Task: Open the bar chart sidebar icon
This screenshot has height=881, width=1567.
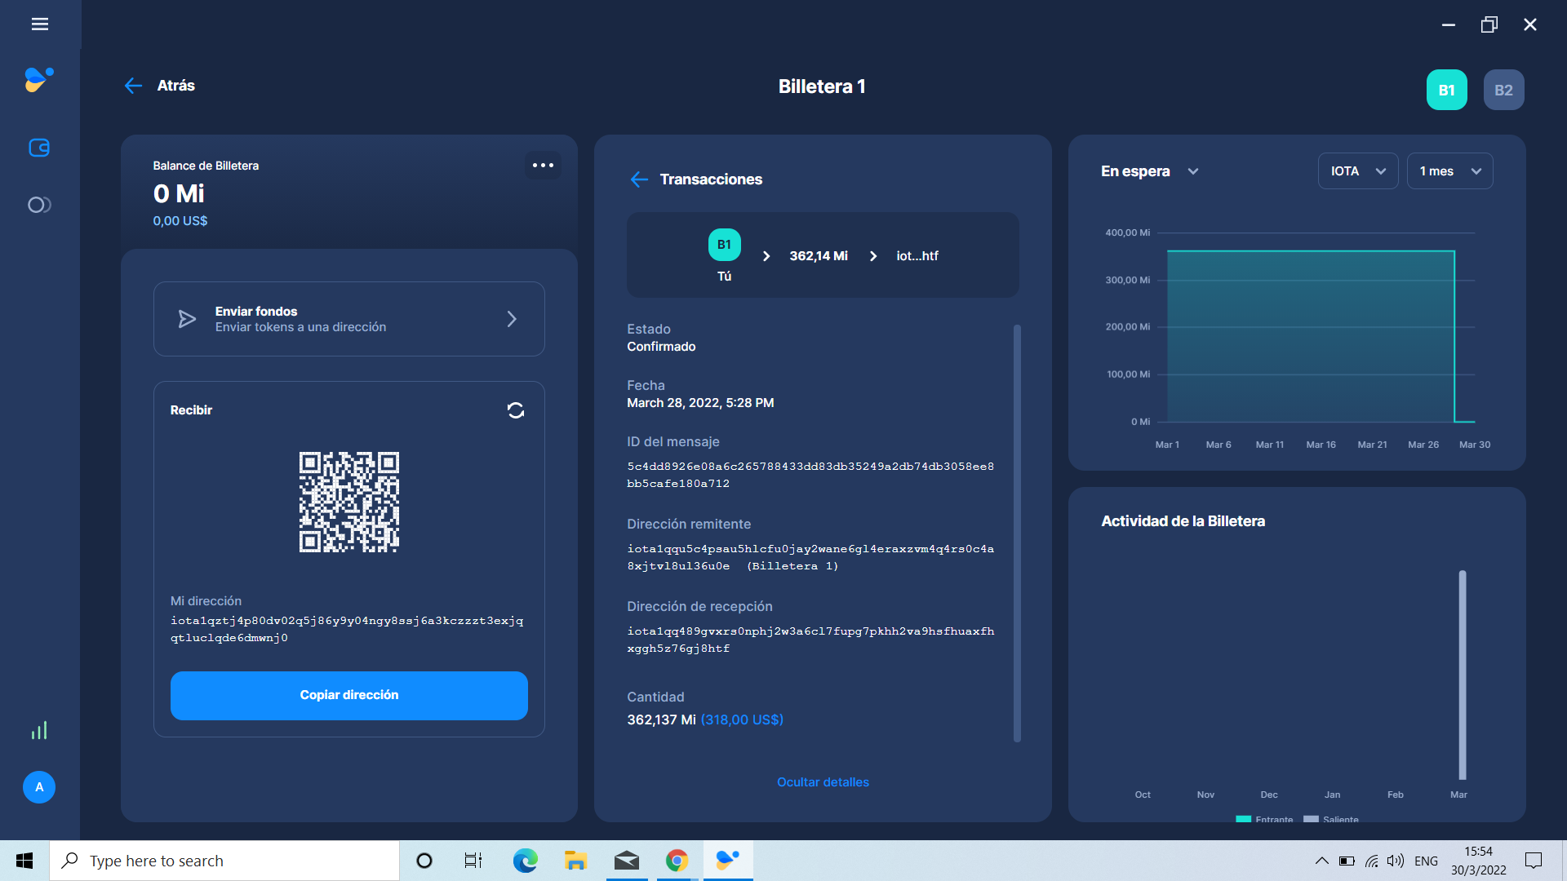Action: click(x=39, y=730)
